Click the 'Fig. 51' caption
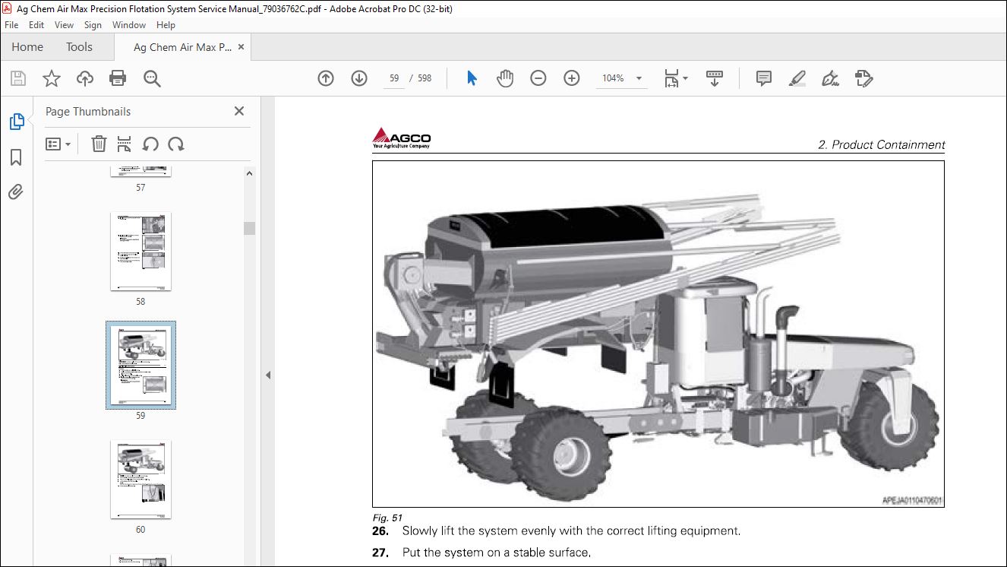Image resolution: width=1007 pixels, height=567 pixels. (387, 518)
